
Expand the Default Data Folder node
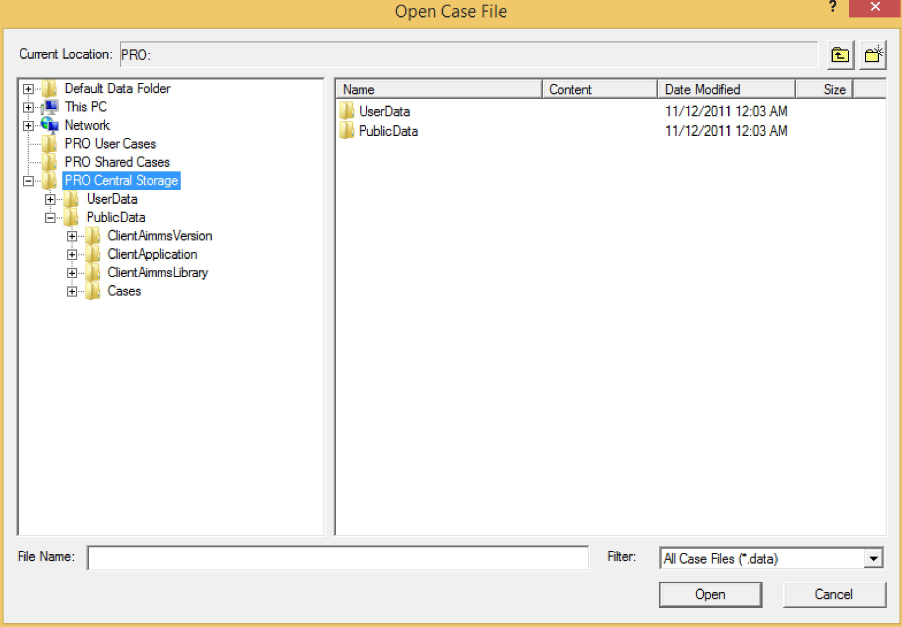coord(29,89)
